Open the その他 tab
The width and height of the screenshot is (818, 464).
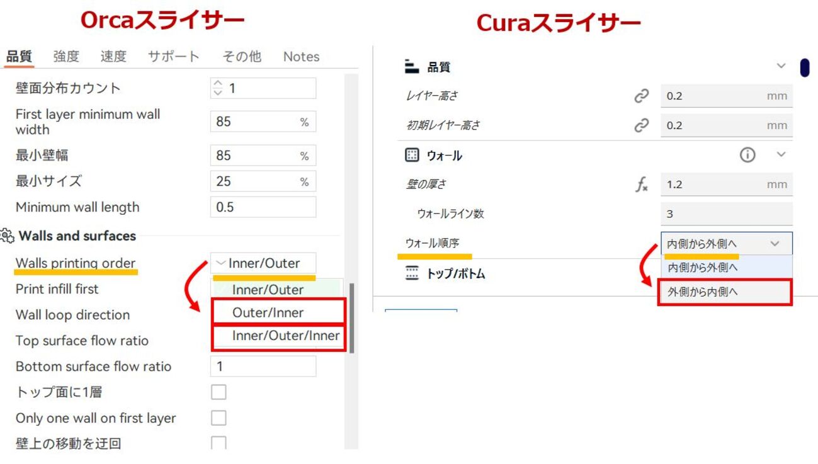pyautogui.click(x=242, y=57)
